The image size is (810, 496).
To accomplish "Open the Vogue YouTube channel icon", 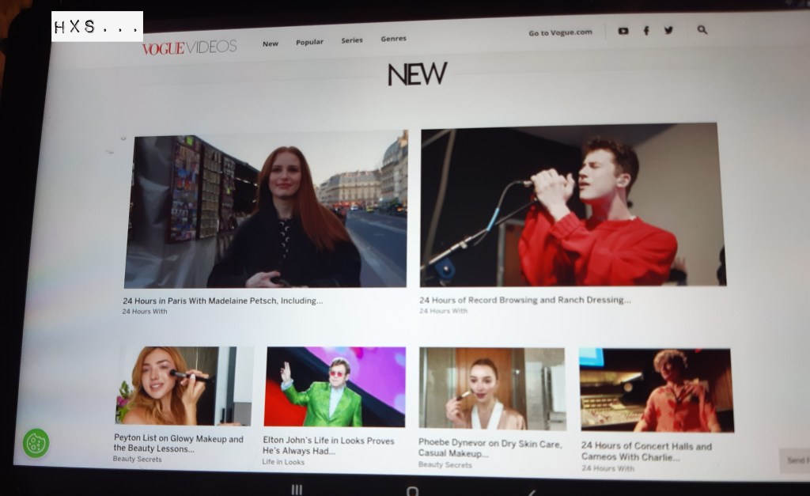I will (x=623, y=31).
